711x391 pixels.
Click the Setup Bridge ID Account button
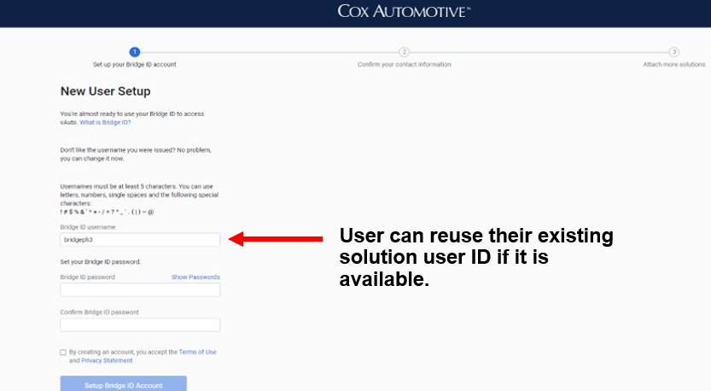(123, 383)
